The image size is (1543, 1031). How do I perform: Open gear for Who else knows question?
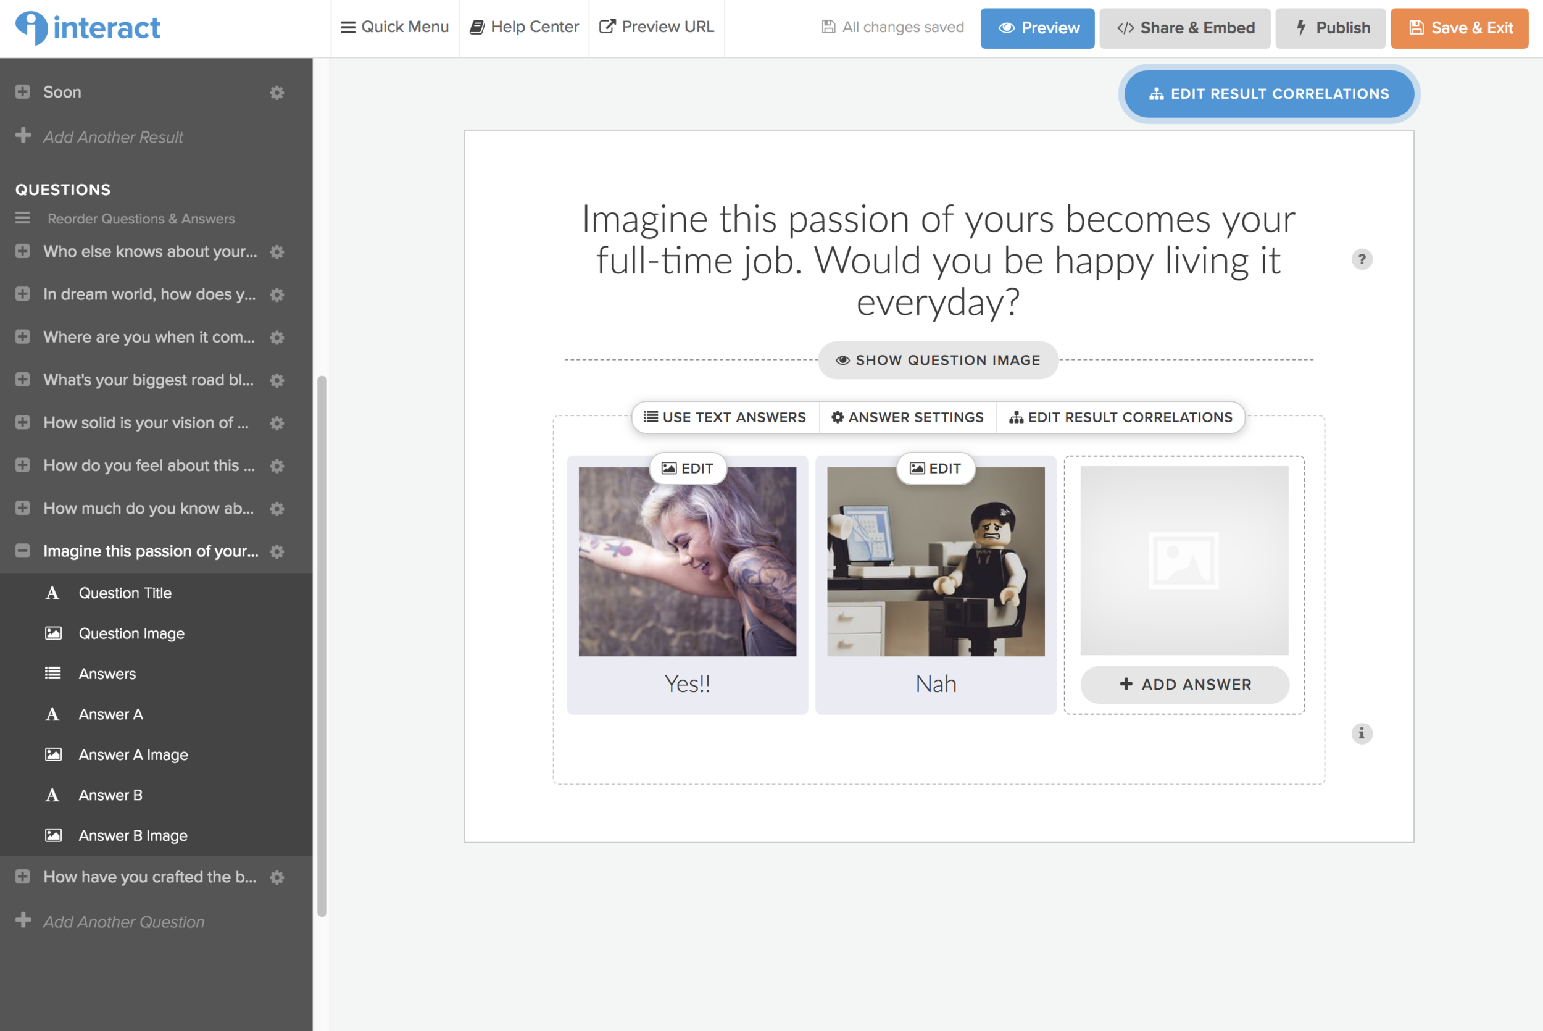coord(277,252)
